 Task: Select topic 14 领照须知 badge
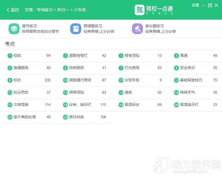click(65, 93)
